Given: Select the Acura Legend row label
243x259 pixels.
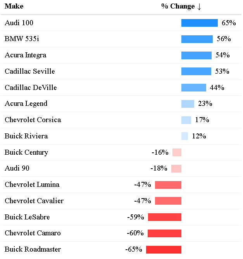Looking at the screenshot, I should click(26, 104).
